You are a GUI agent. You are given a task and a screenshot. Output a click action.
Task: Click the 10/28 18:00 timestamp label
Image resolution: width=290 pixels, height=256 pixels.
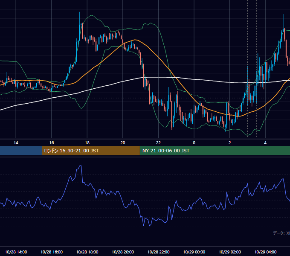pos(87,252)
